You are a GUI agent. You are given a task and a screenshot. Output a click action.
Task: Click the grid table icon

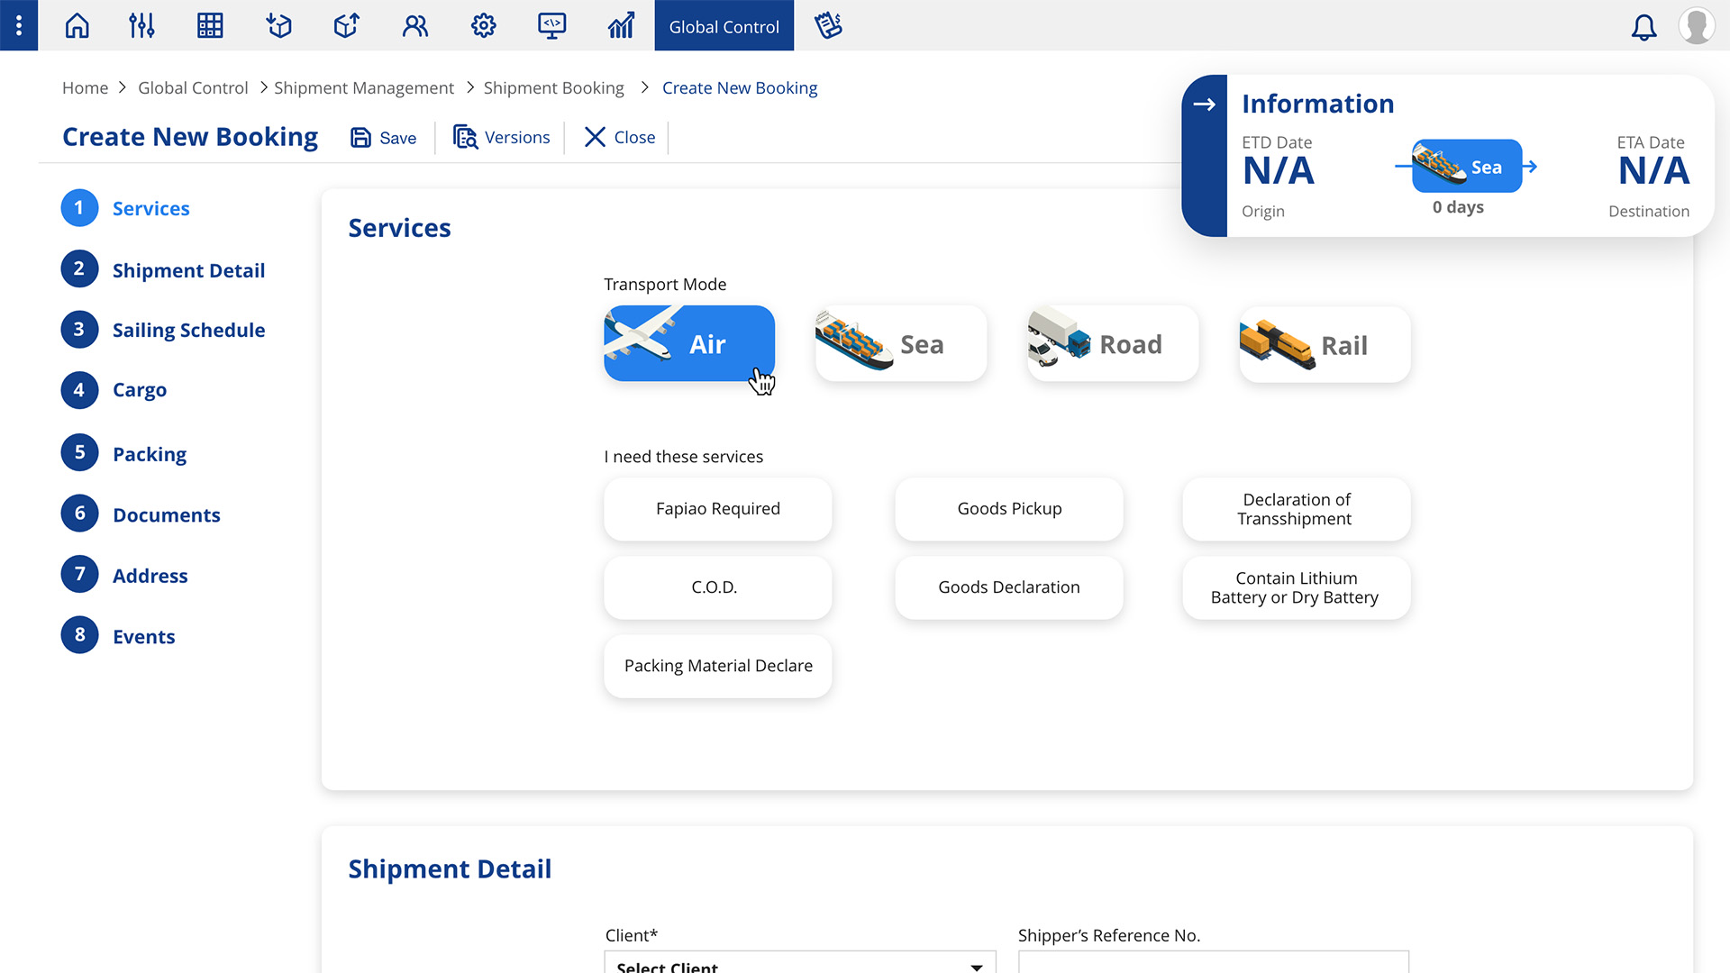[x=210, y=25]
